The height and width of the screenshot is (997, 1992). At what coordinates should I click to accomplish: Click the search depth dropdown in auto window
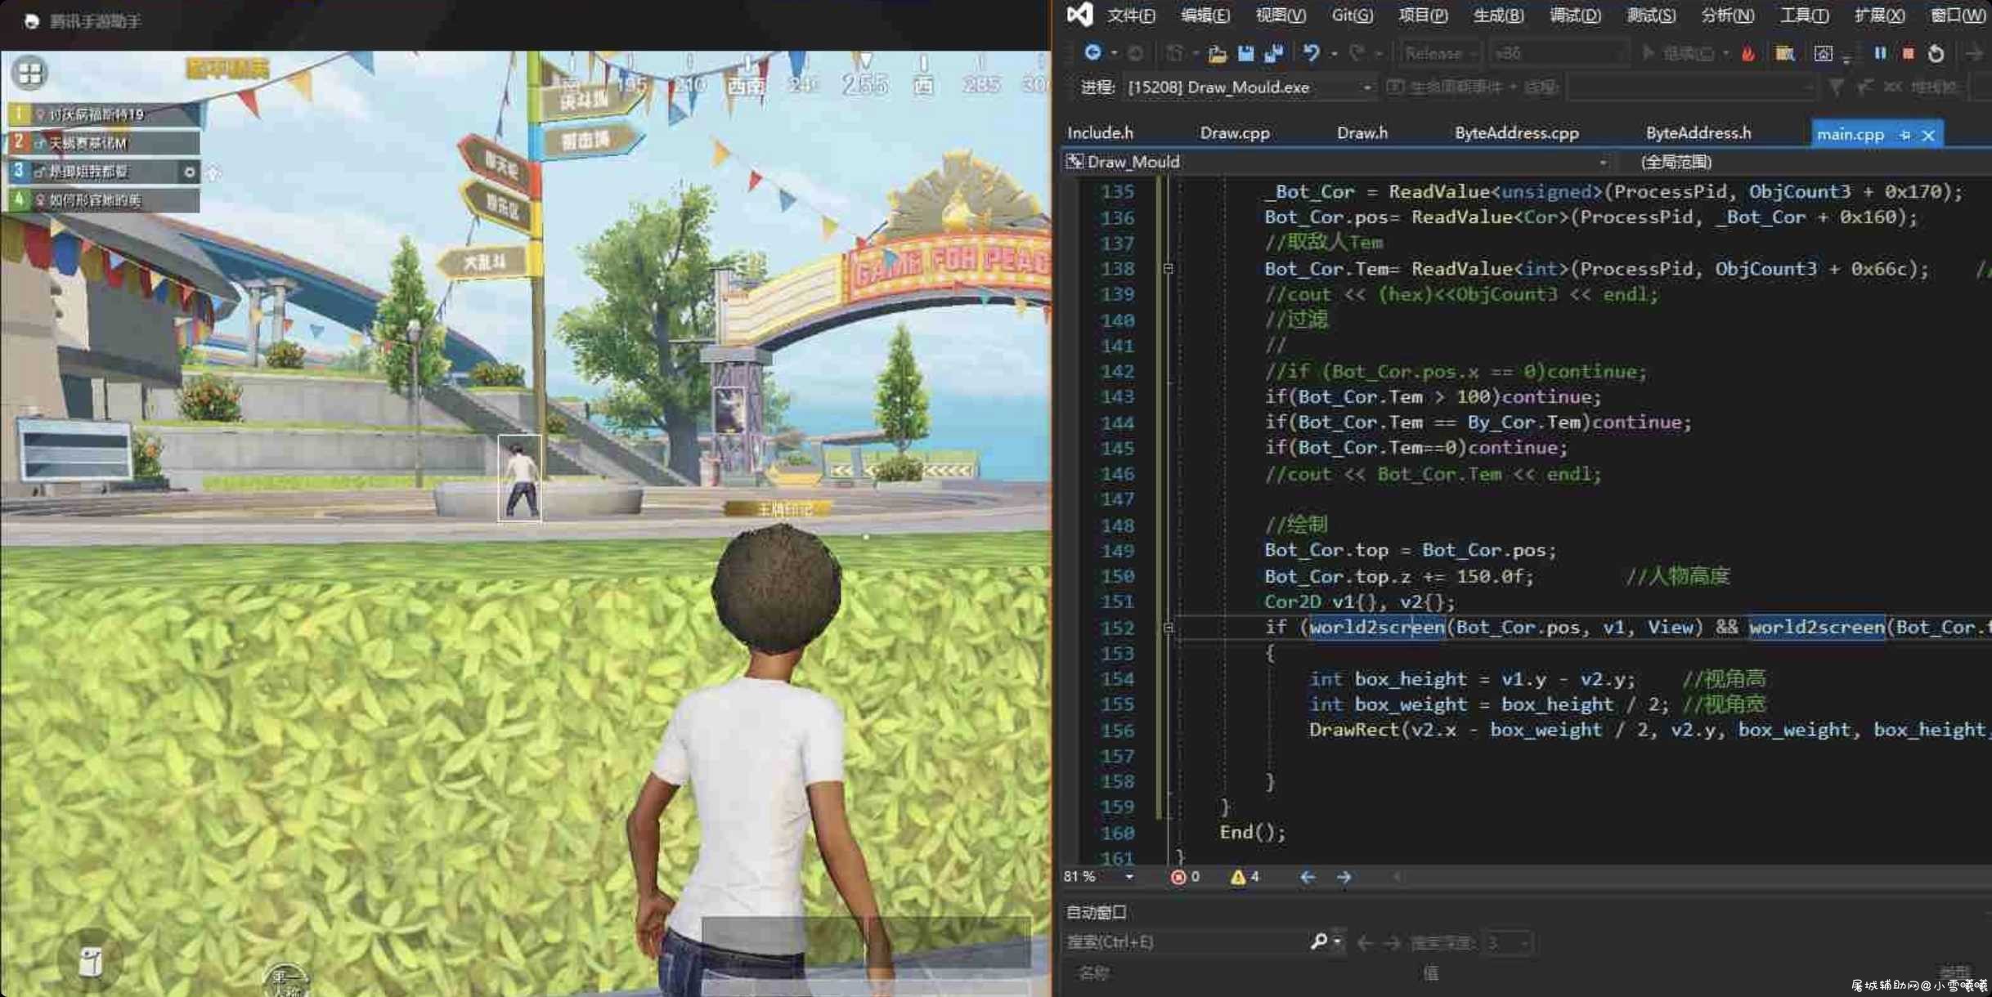[x=1507, y=942]
